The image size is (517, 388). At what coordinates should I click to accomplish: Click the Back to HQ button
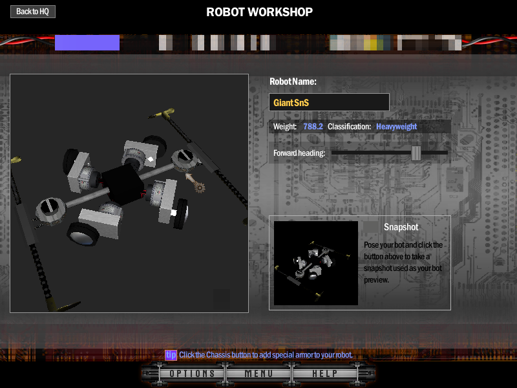[32, 12]
